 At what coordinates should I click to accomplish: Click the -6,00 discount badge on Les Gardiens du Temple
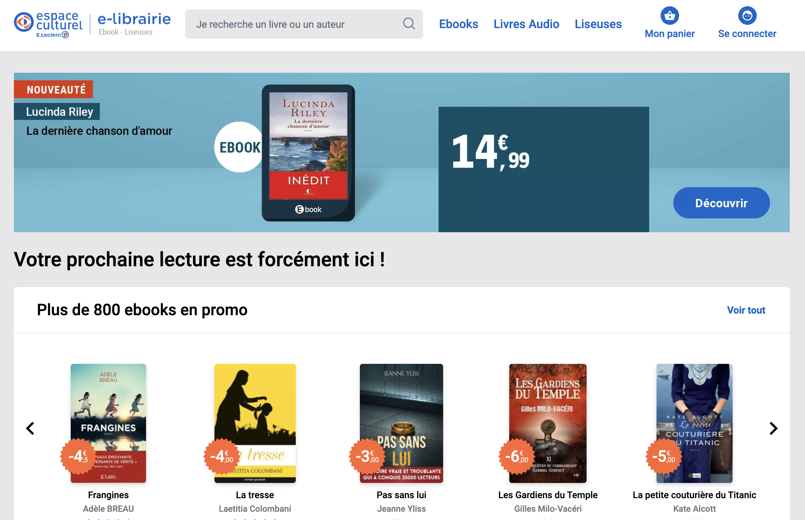[516, 456]
